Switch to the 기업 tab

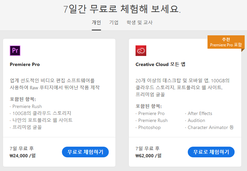tap(114, 22)
